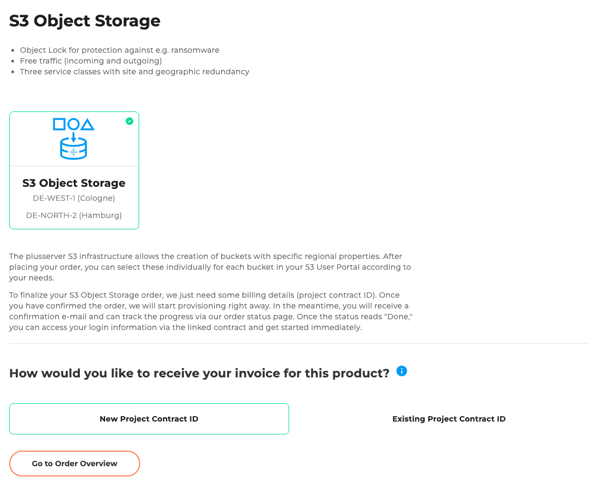Click the Three service classes bullet point
Screen dimensions: 602x498
pyautogui.click(x=134, y=72)
